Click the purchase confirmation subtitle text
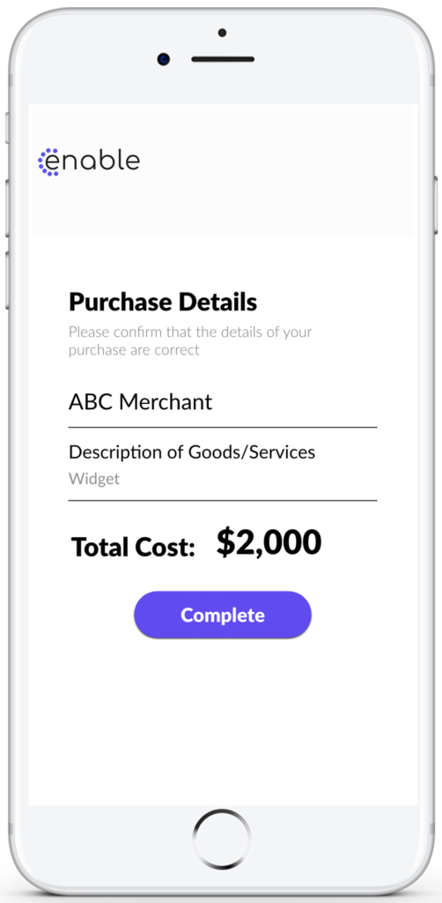The height and width of the screenshot is (903, 442). tap(190, 341)
